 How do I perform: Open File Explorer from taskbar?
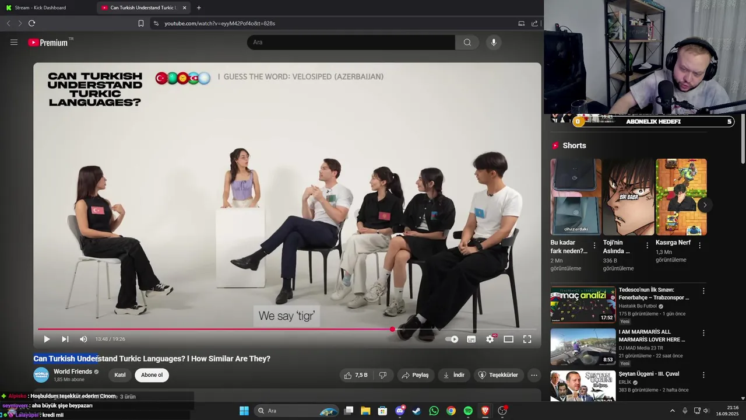pyautogui.click(x=365, y=411)
